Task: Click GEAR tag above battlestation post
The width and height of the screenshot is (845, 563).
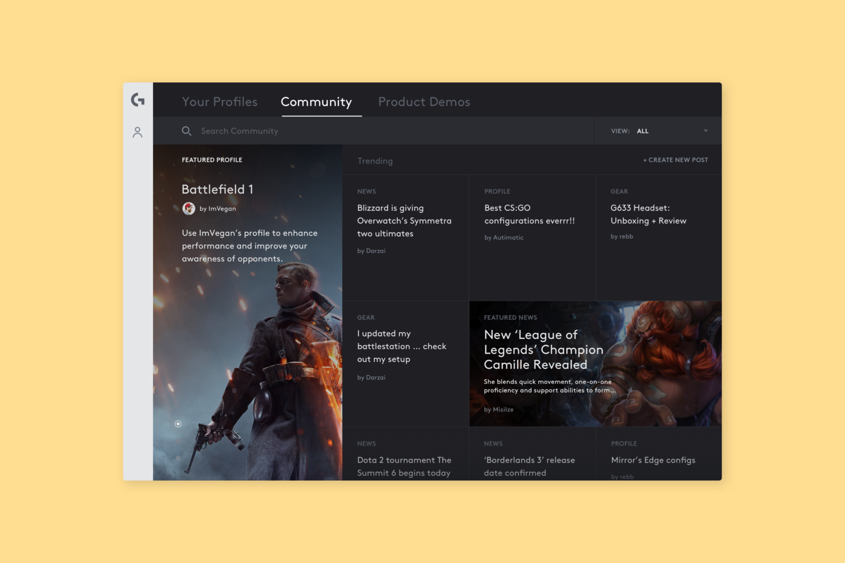Action: pyautogui.click(x=365, y=318)
